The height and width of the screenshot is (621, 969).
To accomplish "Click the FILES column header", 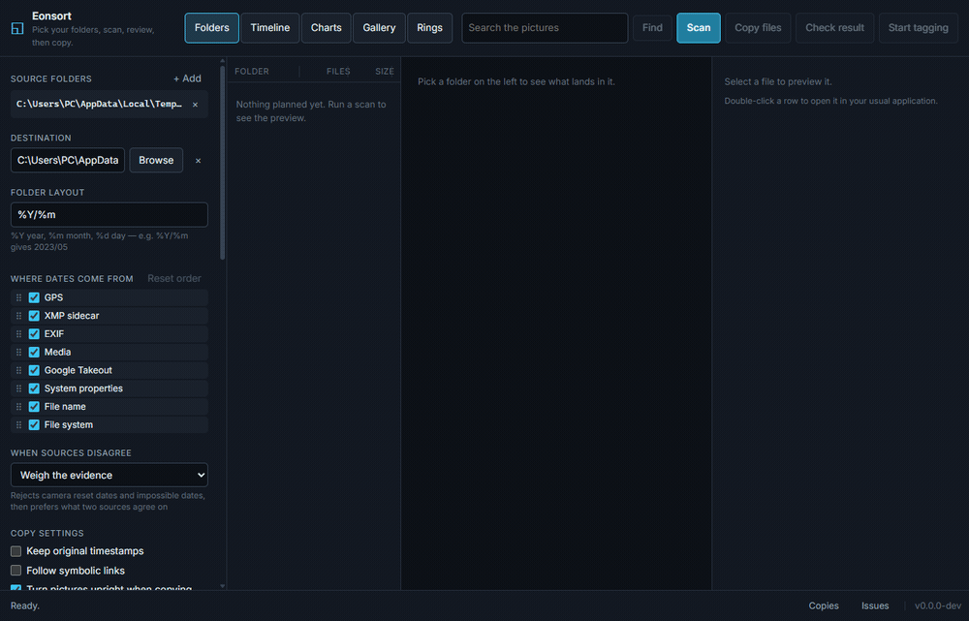I will coord(338,72).
